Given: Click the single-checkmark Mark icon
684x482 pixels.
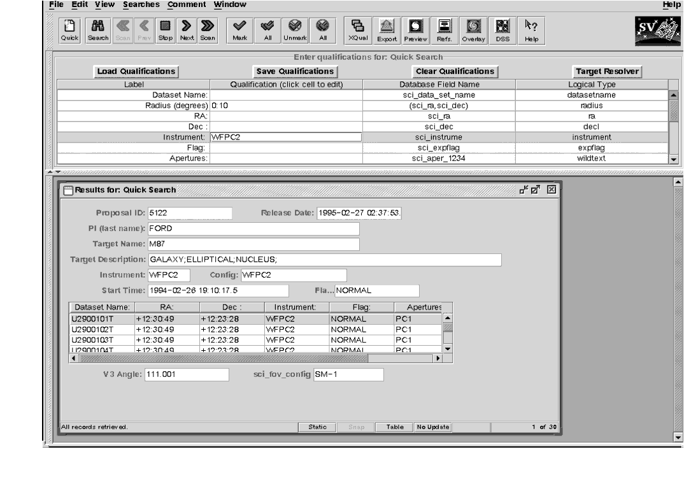Looking at the screenshot, I should [240, 31].
